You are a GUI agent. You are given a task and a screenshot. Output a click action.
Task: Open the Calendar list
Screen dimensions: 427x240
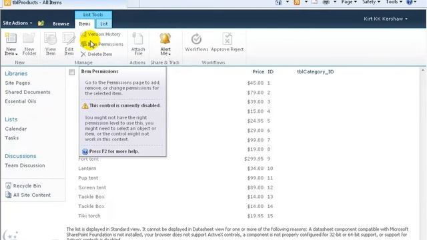[x=16, y=129]
